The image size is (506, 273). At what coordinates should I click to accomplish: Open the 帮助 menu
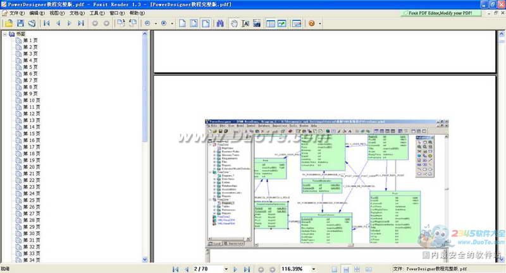137,13
